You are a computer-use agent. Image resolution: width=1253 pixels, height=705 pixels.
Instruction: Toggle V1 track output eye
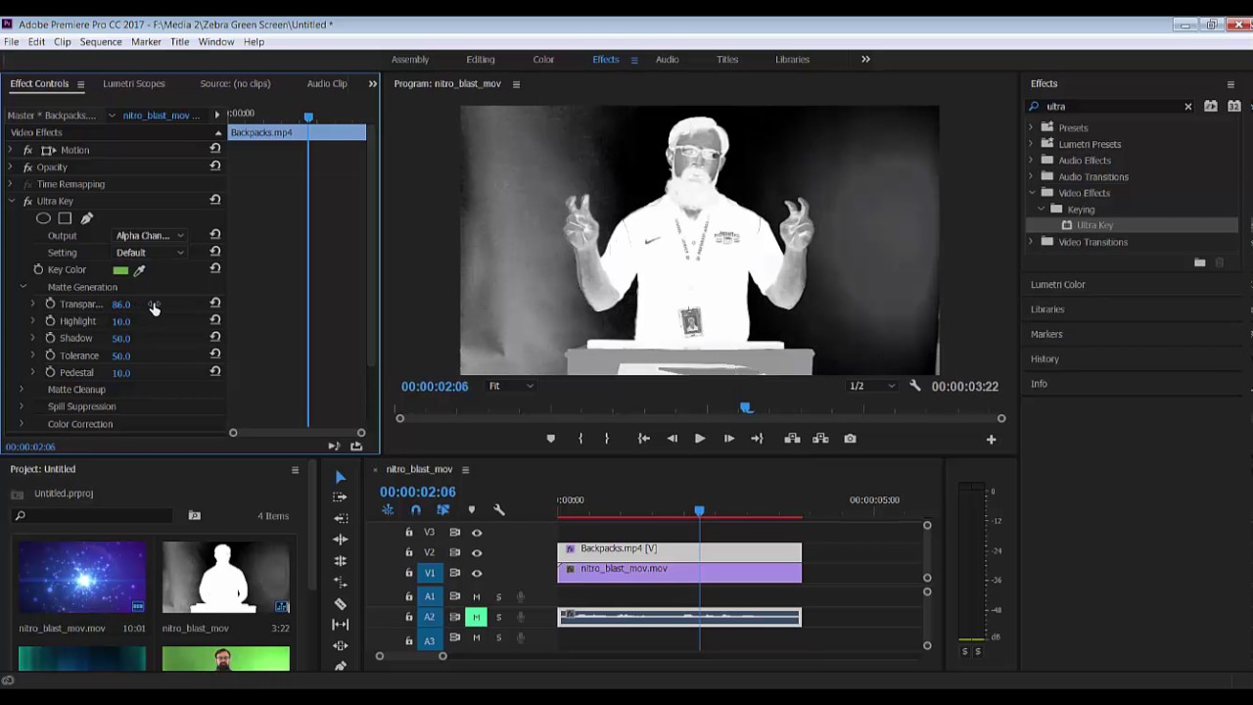[x=477, y=573]
